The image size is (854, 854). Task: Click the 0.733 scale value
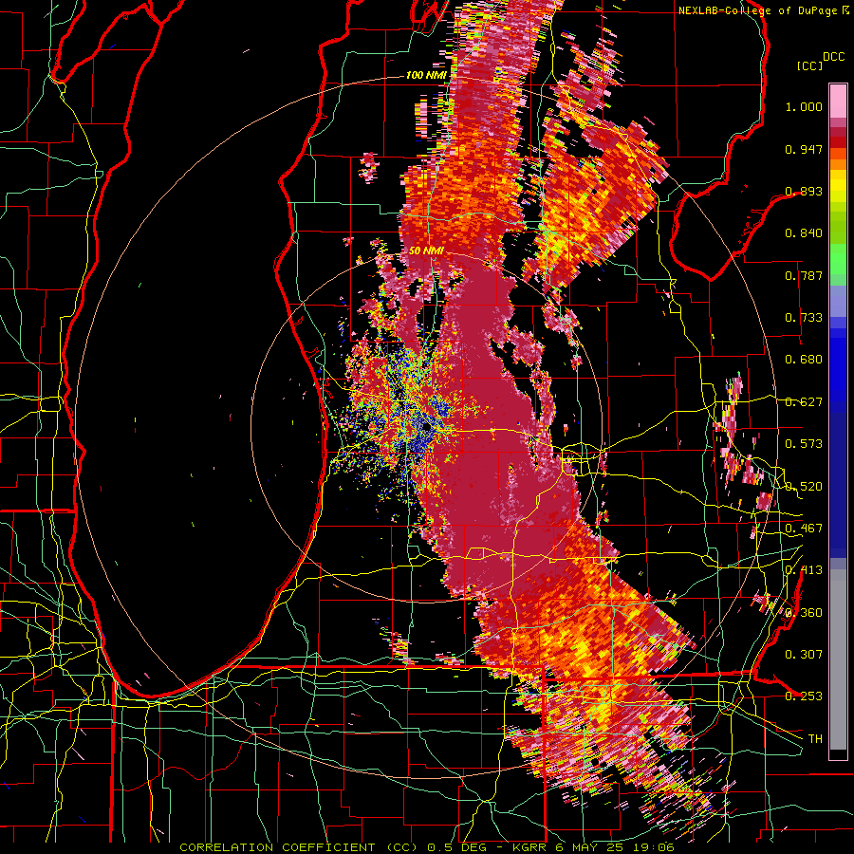[804, 318]
